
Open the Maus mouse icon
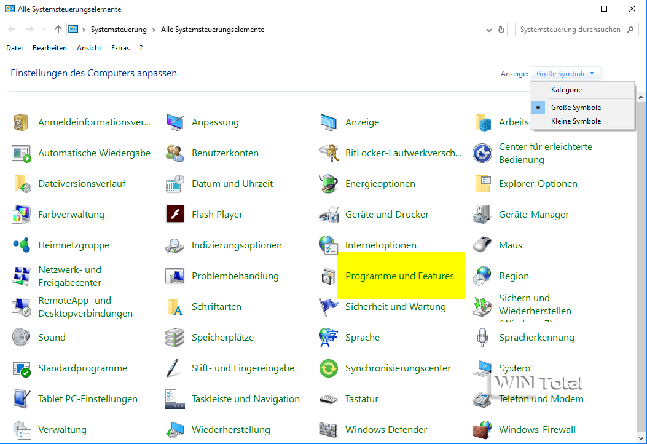coord(482,245)
